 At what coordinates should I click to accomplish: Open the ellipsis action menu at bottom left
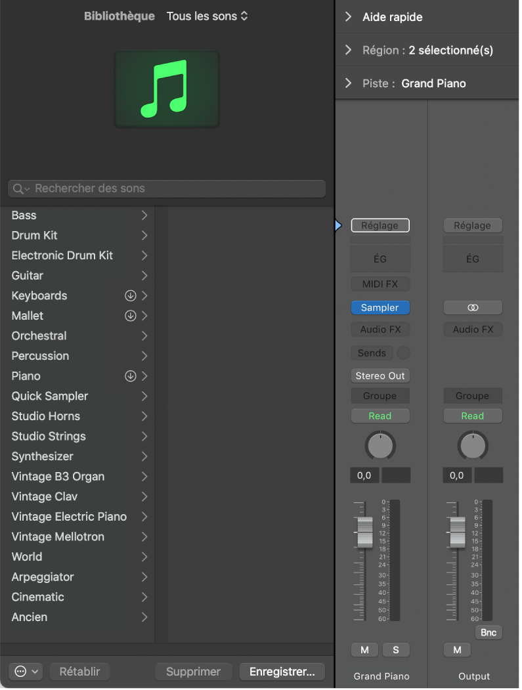click(26, 672)
